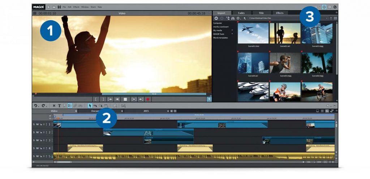The height and width of the screenshot is (179, 370).
Task: Select the Scene01.mov airplane thumbnail
Action: point(253,33)
